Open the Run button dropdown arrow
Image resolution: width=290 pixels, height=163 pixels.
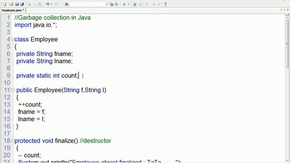129,4
